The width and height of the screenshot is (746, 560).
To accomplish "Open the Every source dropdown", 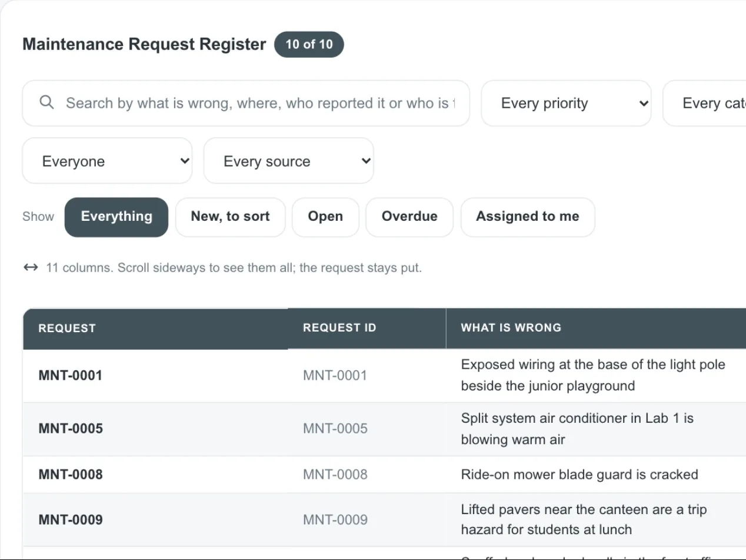I will (288, 161).
